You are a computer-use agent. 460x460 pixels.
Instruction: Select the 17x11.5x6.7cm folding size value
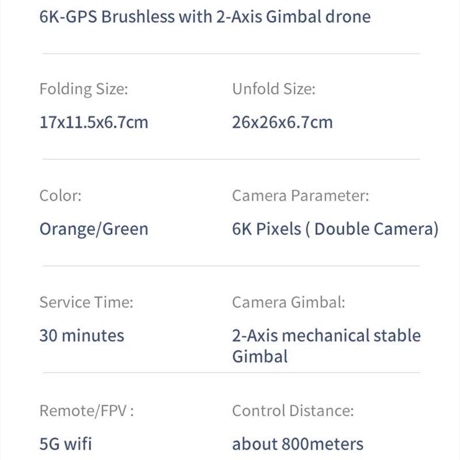(94, 122)
